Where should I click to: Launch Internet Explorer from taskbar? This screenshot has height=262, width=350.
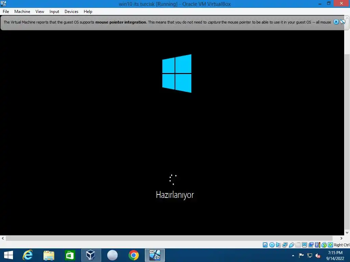(x=28, y=255)
